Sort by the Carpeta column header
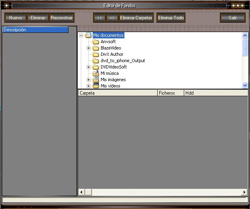Screen dimensions: 250x209 118,93
